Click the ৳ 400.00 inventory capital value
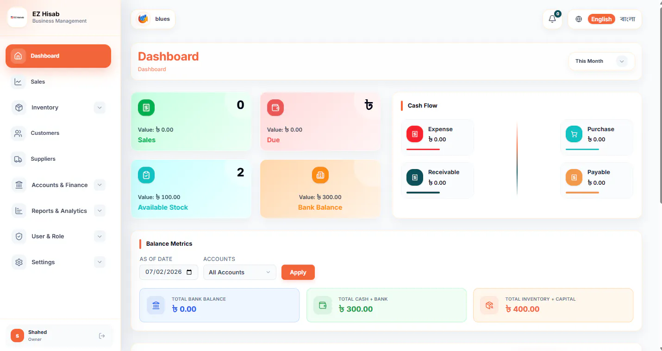Image resolution: width=662 pixels, height=351 pixels. tap(522, 309)
